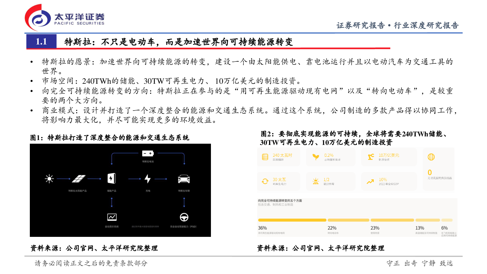This screenshot has height=274, width=487.
Task: Click the bullet starting 特斯拉的愿景
Action: pyautogui.click(x=247, y=66)
